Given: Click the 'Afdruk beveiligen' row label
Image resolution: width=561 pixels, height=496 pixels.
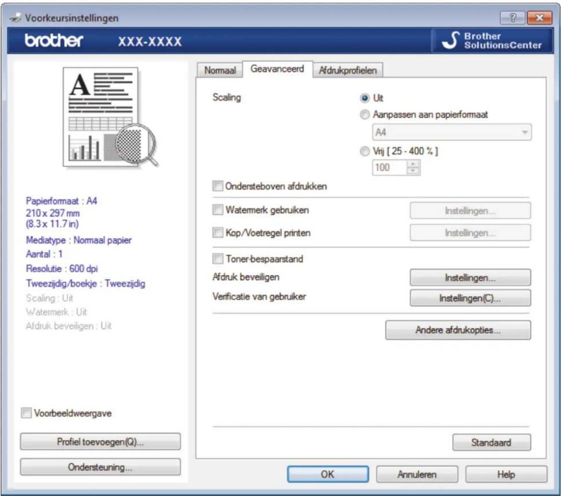Looking at the screenshot, I should (246, 277).
